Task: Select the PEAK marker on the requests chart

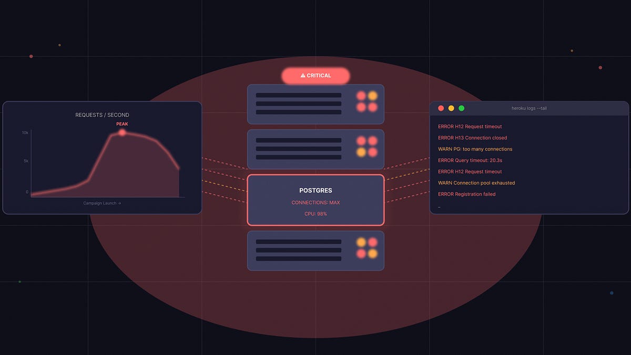Action: pos(123,133)
